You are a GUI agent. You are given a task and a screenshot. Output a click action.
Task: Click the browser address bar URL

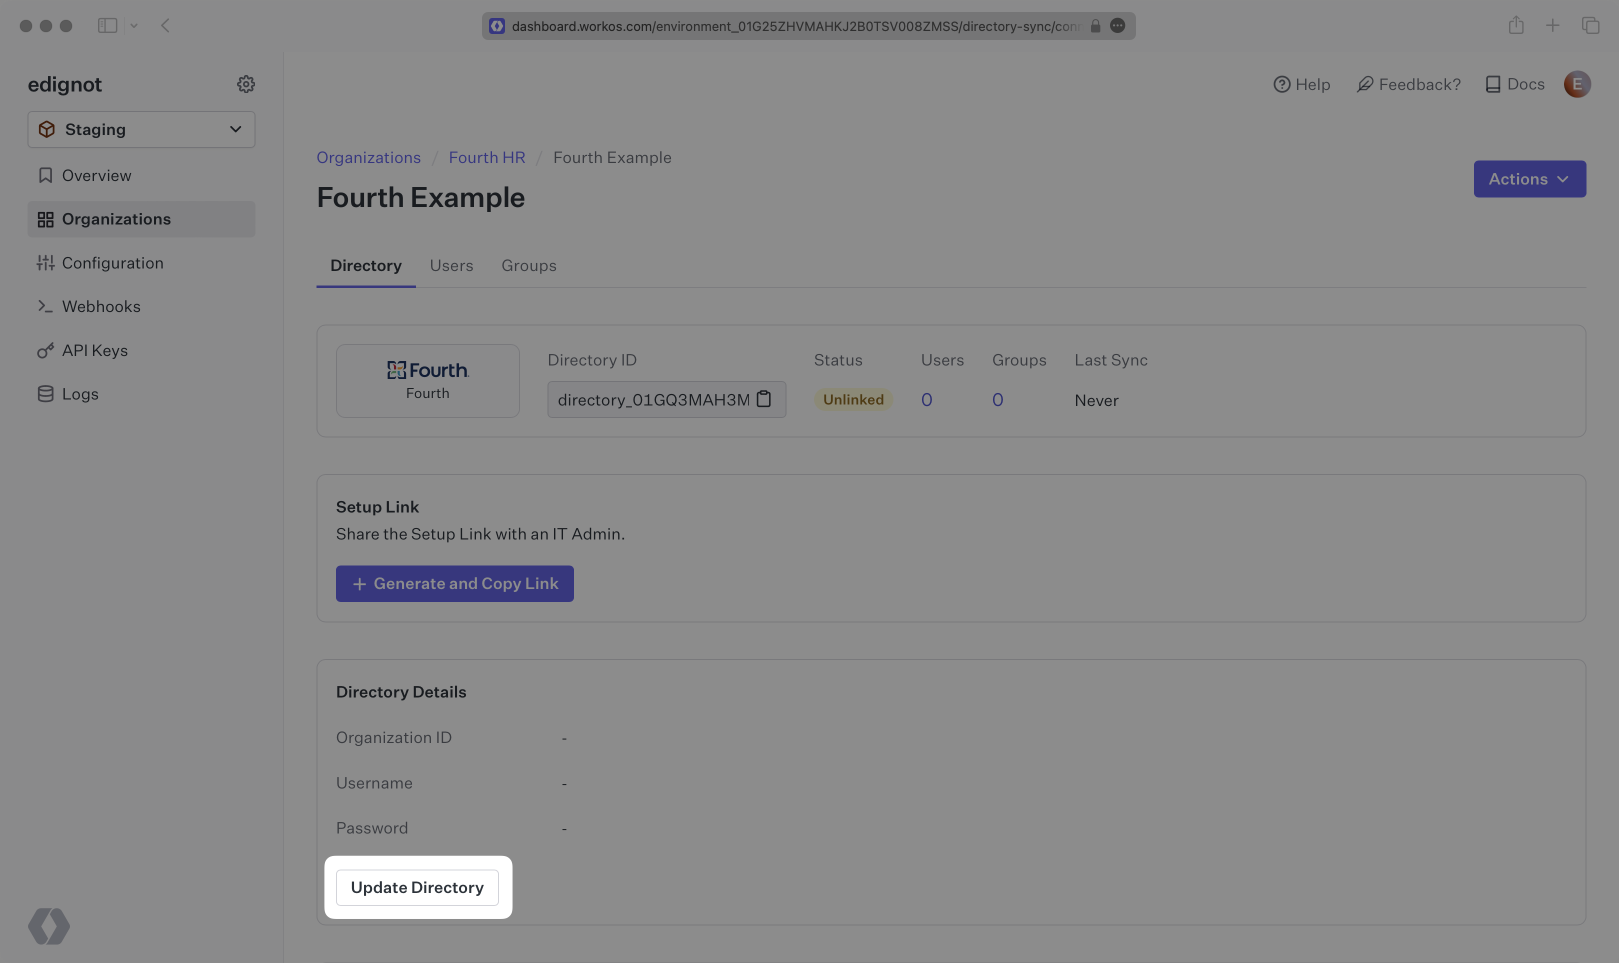click(x=795, y=26)
